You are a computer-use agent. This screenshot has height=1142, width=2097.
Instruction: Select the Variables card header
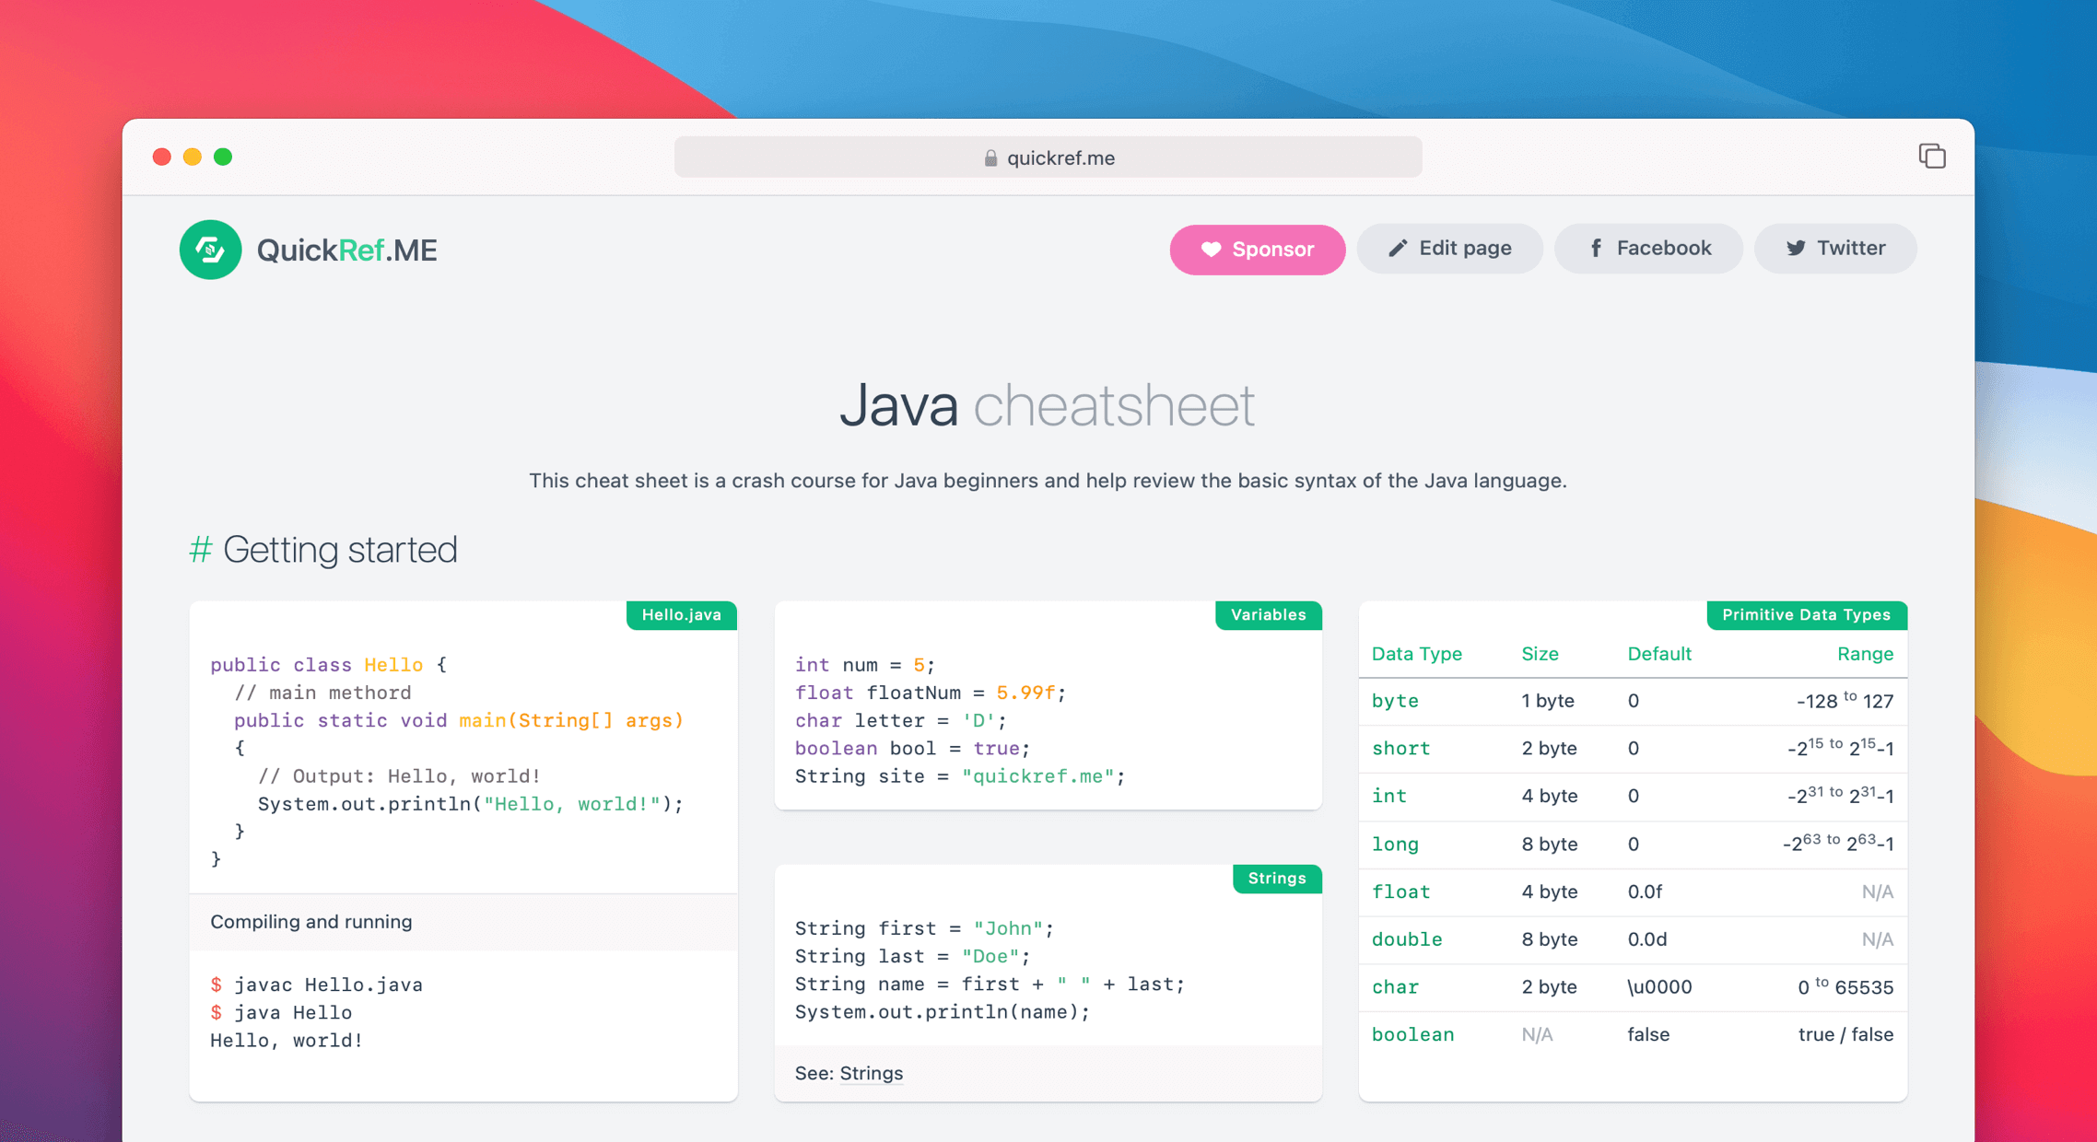(x=1267, y=615)
